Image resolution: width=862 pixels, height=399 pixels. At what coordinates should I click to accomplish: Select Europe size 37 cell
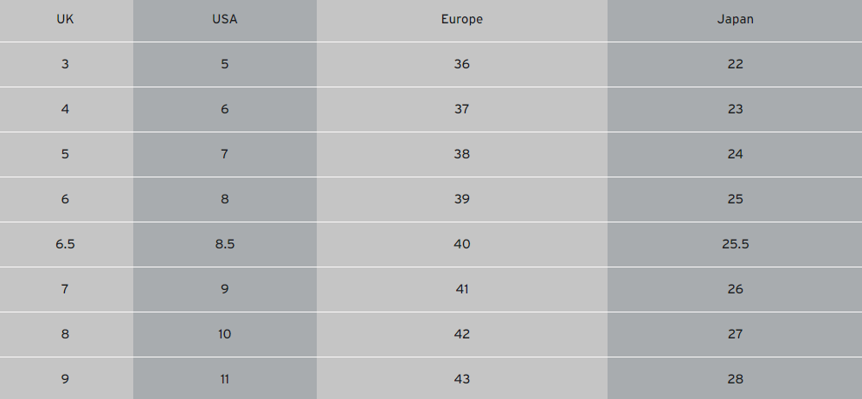coord(461,109)
